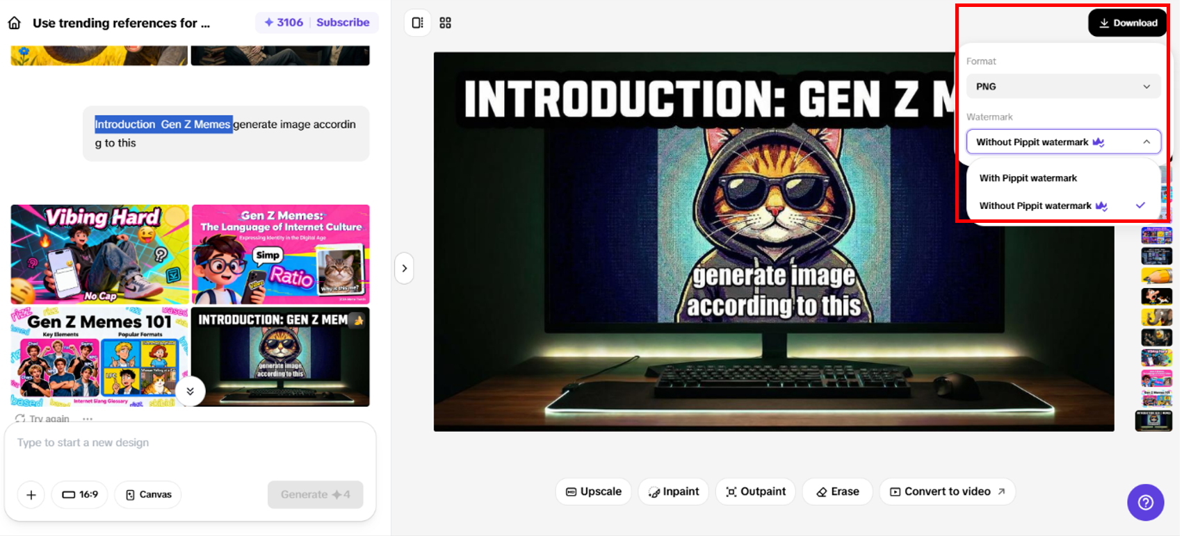Image resolution: width=1184 pixels, height=536 pixels.
Task: Choose Without Pippit watermark in the list
Action: click(1063, 206)
